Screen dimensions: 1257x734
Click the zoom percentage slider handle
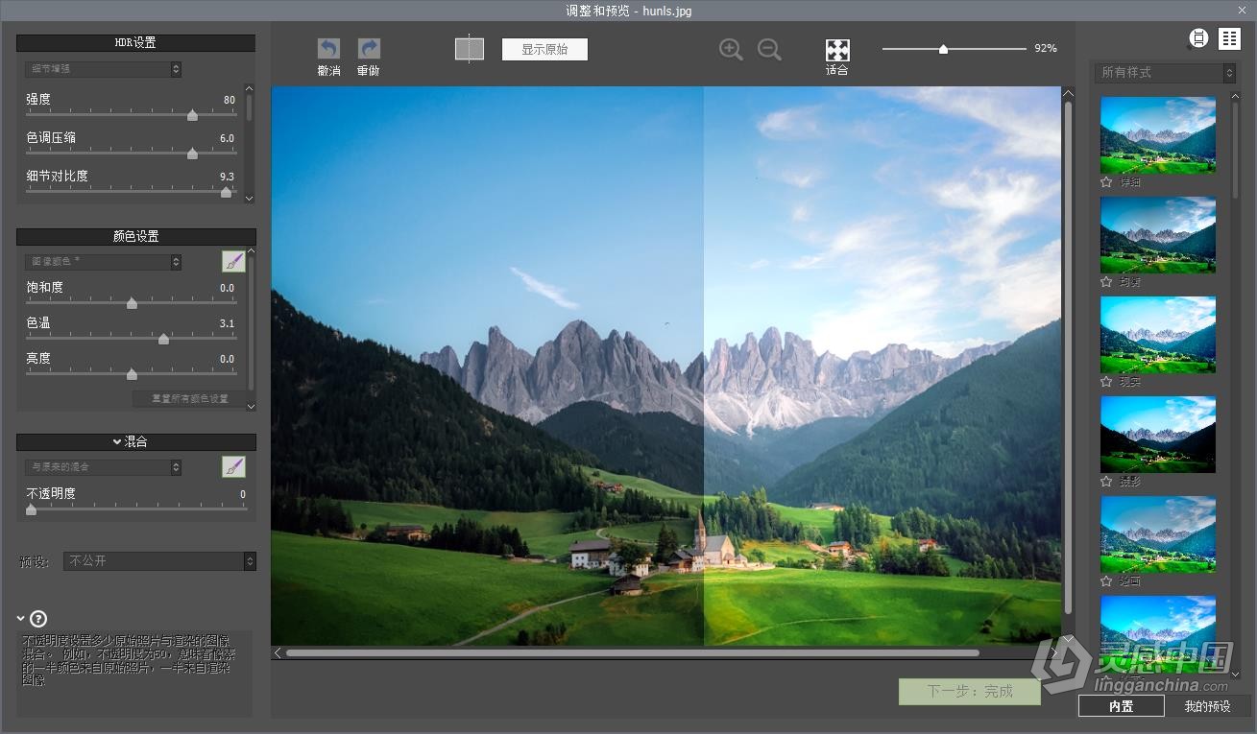[x=944, y=49]
